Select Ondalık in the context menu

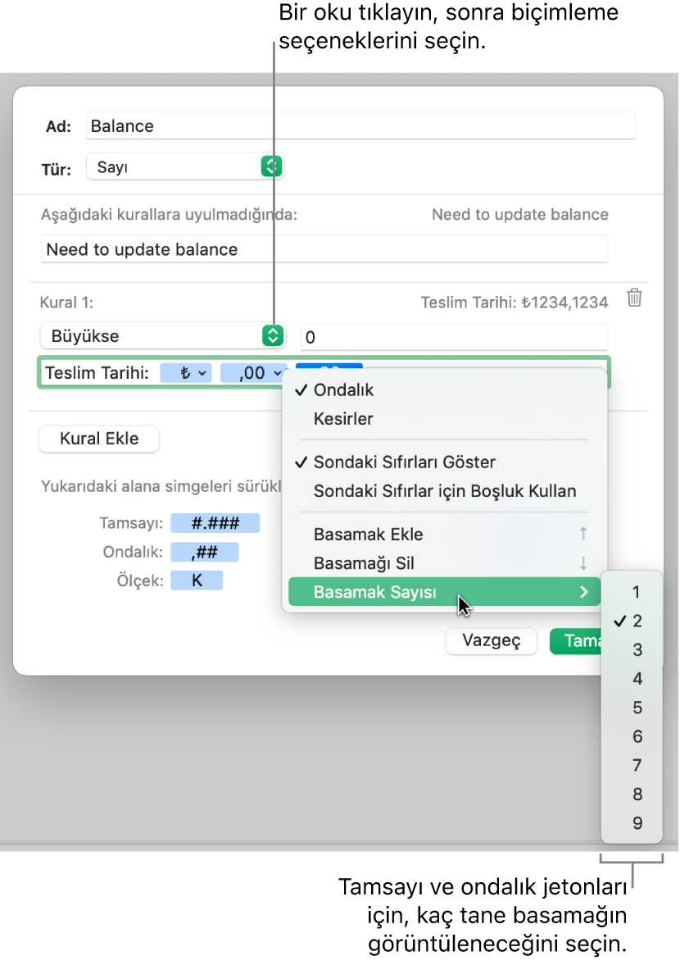445,389
